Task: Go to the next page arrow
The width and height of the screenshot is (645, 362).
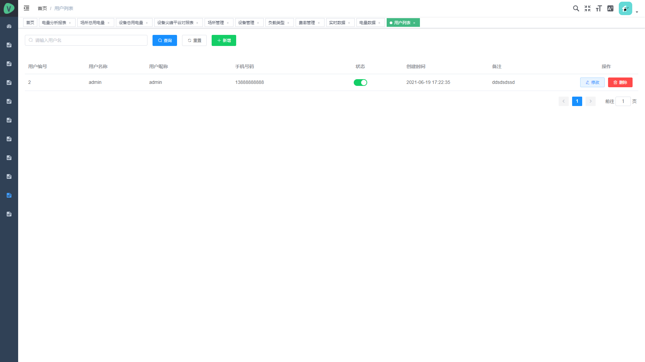Action: tap(590, 101)
